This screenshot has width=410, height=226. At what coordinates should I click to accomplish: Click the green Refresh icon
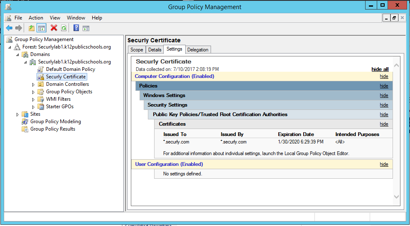(x=64, y=28)
